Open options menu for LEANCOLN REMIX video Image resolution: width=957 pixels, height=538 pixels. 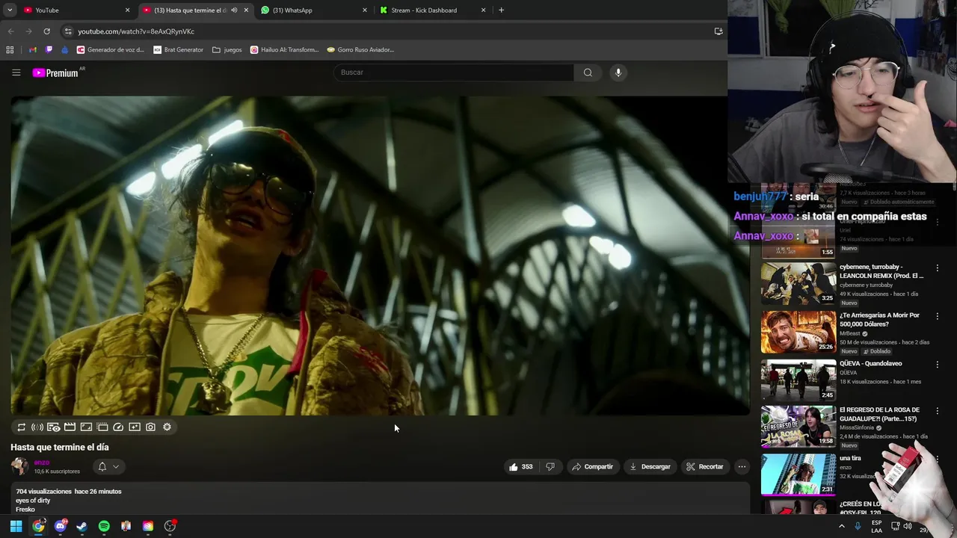click(937, 268)
